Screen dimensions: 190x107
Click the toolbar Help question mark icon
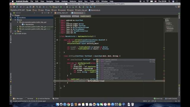click(94, 7)
